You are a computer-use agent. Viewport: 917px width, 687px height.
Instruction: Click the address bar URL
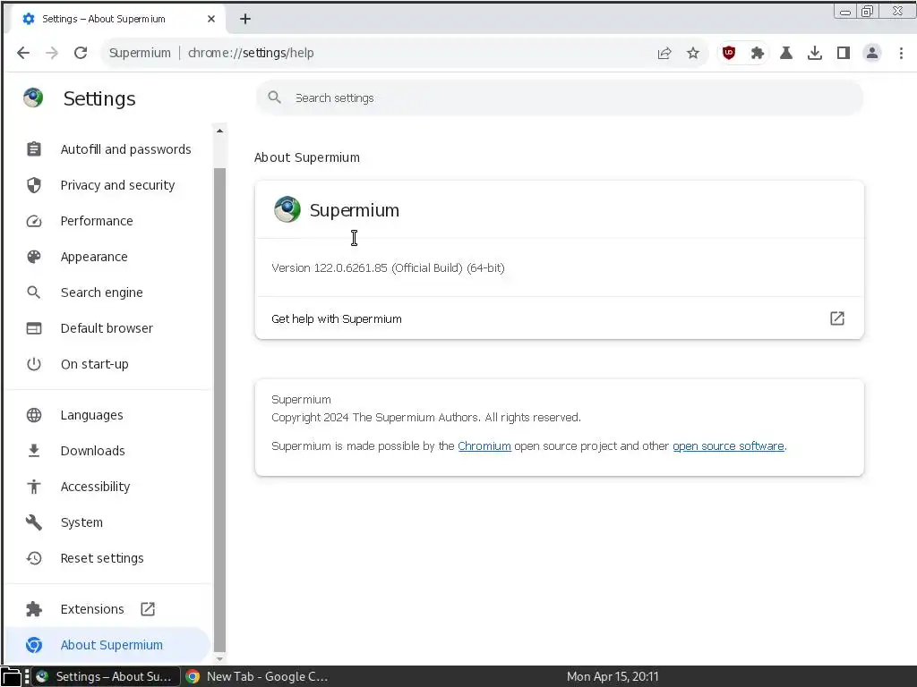coord(251,53)
